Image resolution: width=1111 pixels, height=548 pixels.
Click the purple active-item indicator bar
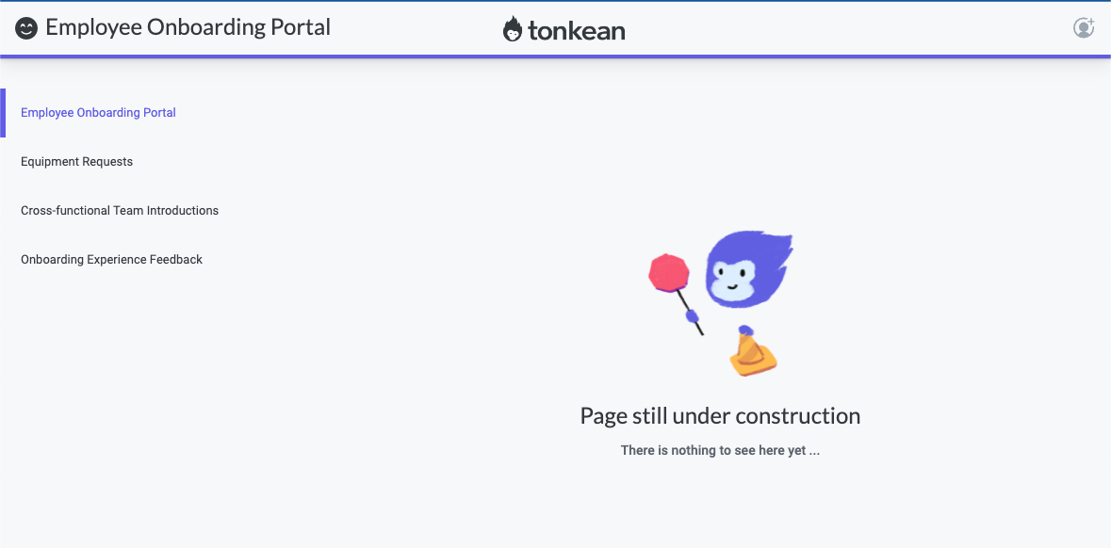pyautogui.click(x=2, y=112)
